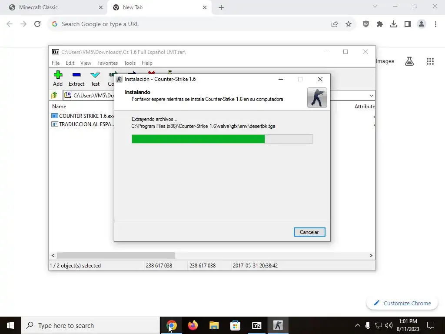Close the New Tab tab
The height and width of the screenshot is (334, 445).
pos(205,8)
